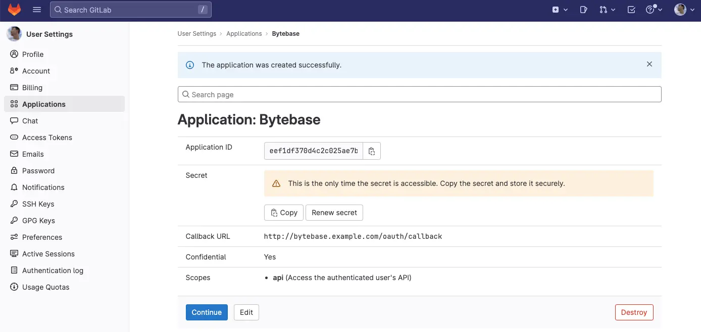Open the merge requests dropdown

point(607,10)
